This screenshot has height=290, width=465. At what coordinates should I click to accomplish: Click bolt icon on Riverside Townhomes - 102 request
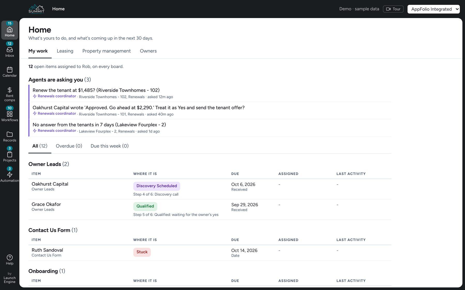pyautogui.click(x=35, y=96)
